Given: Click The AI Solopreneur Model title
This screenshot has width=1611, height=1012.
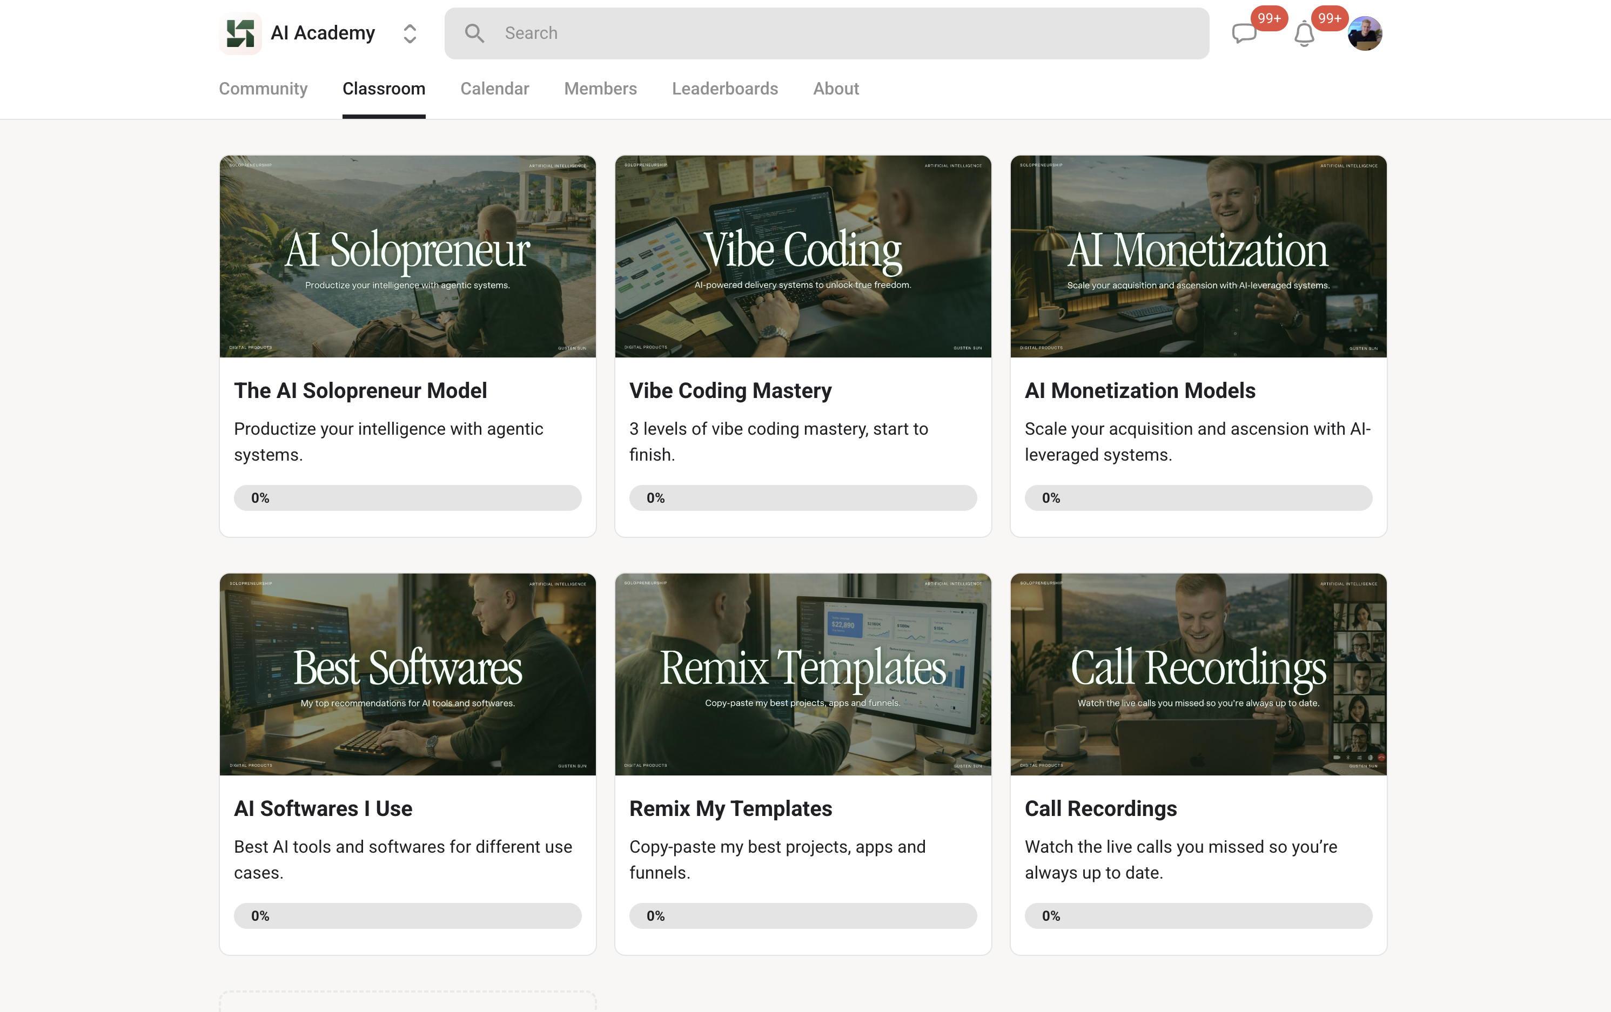Looking at the screenshot, I should pos(360,390).
